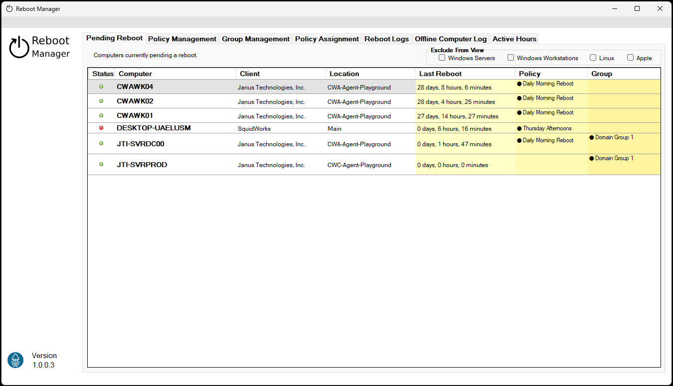Select the CWAWK04 computer row

[374, 87]
